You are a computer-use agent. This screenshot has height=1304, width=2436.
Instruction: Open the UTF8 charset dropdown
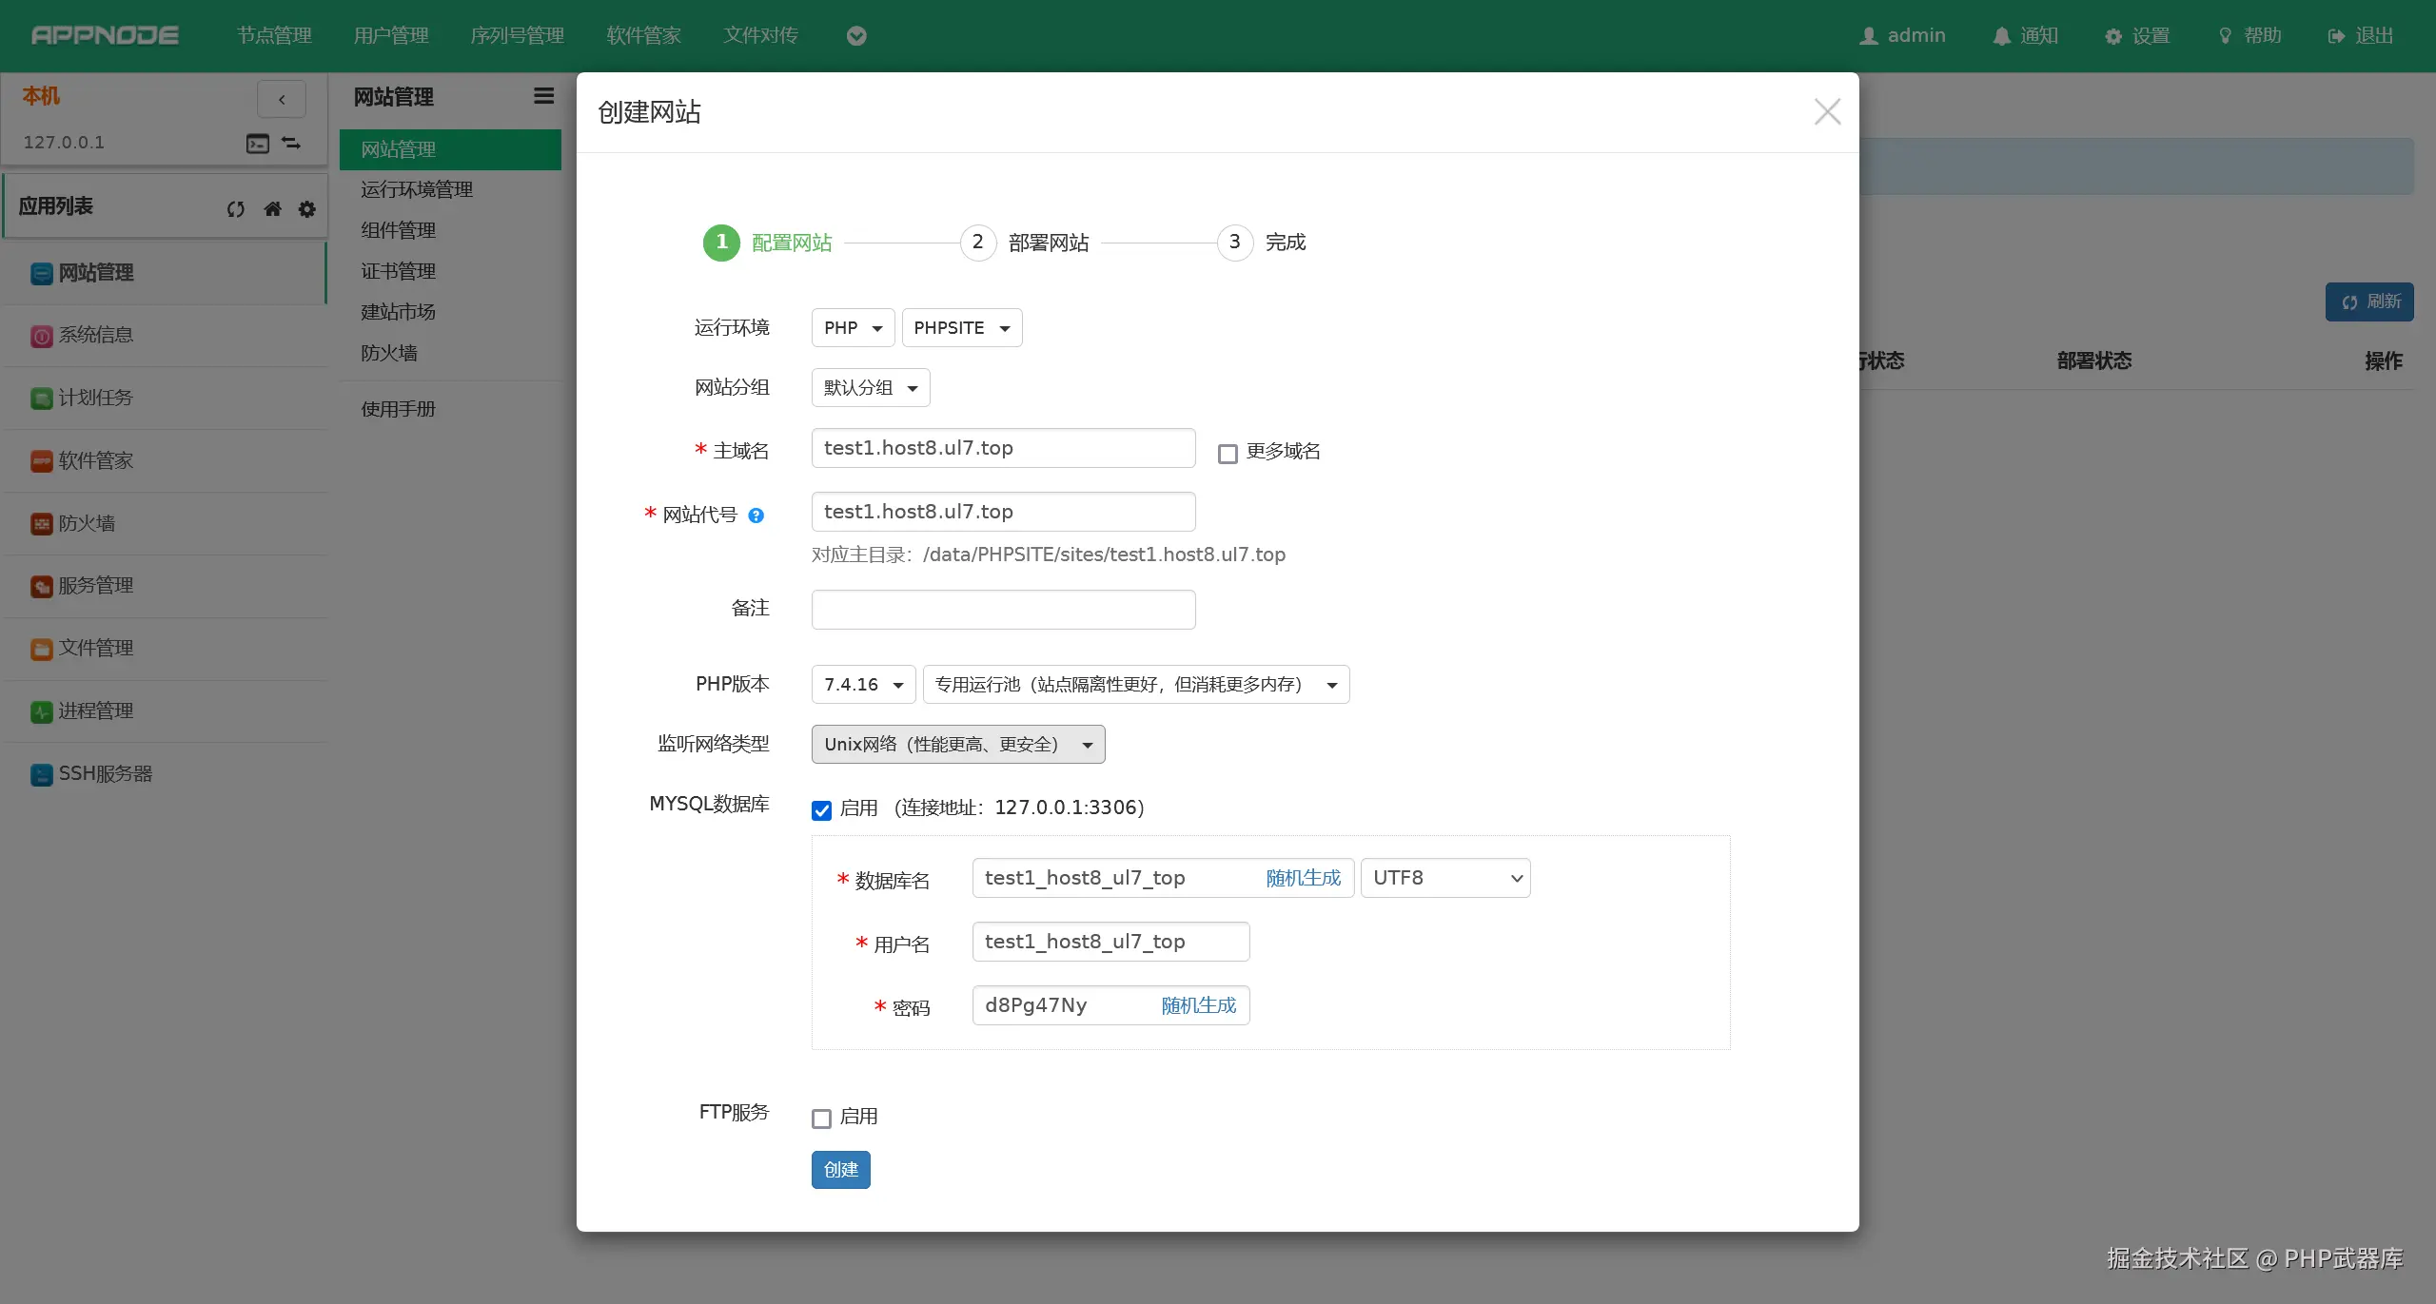point(1444,878)
